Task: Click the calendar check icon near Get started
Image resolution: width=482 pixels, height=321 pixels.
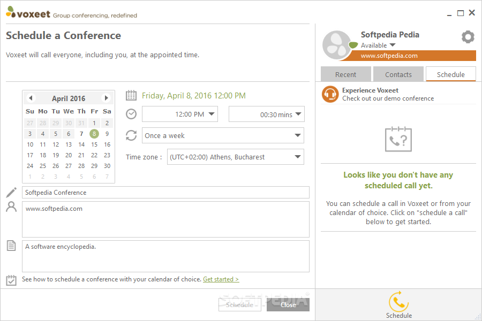Action: pos(11,280)
